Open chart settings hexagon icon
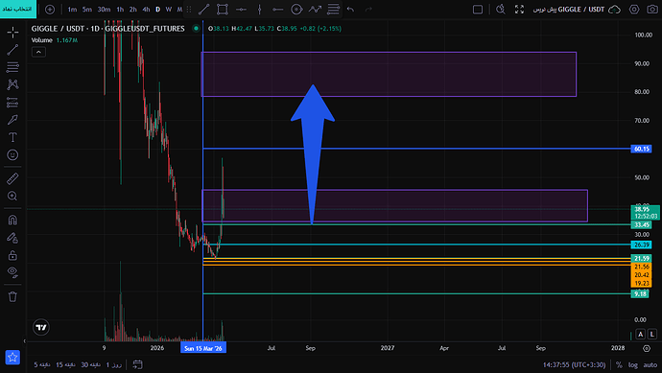This screenshot has width=662, height=373. (x=634, y=10)
